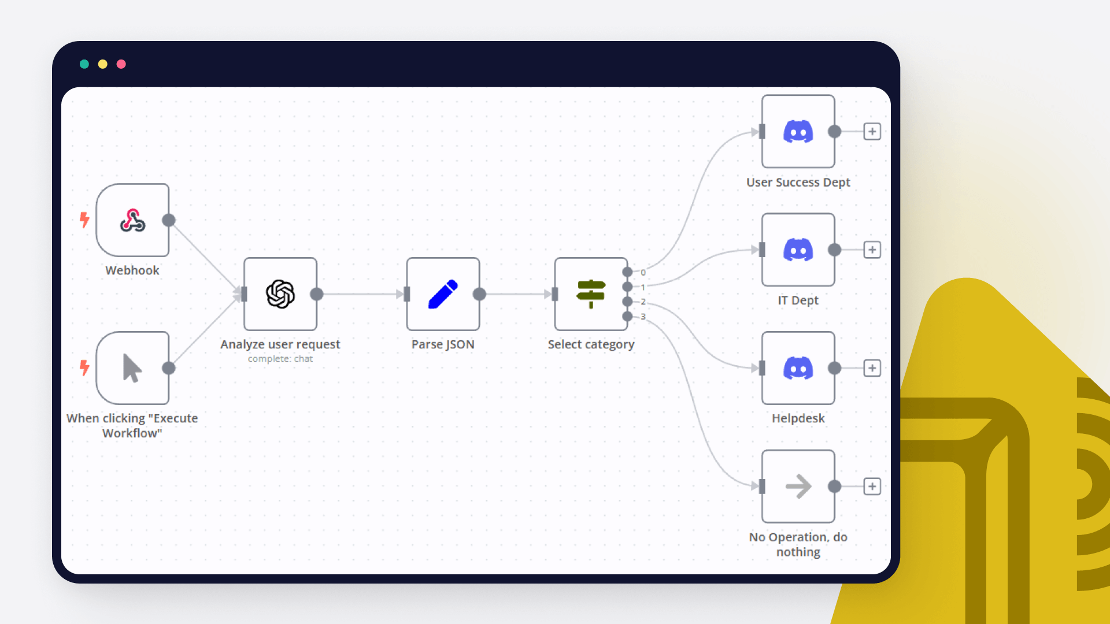This screenshot has height=624, width=1110.
Task: Select the Helpdesk Discord node icon
Action: [x=797, y=368]
